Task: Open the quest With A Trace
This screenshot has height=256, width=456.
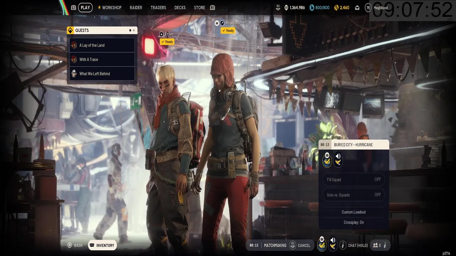Action: coord(102,59)
